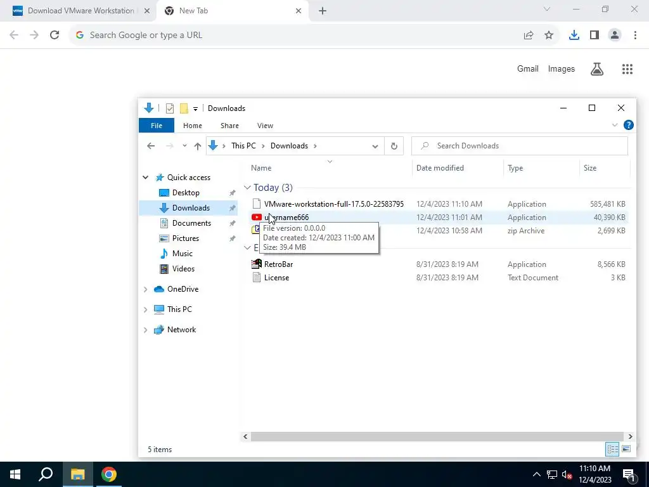Click the Chrome downloads arrow icon
649x487 pixels.
tap(574, 36)
